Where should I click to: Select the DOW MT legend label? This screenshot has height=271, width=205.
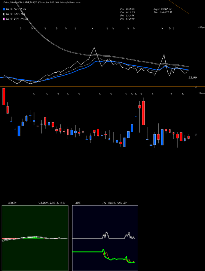coord(16,14)
